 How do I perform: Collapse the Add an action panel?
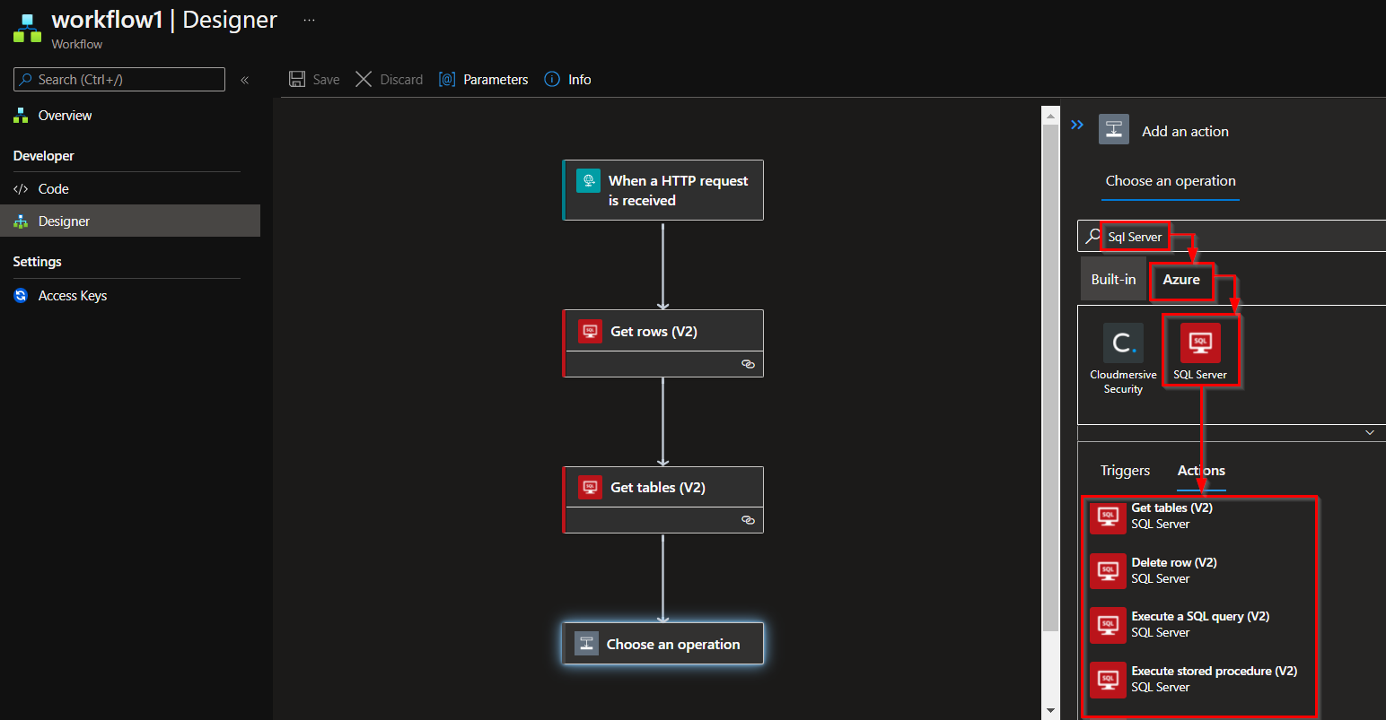point(1077,125)
